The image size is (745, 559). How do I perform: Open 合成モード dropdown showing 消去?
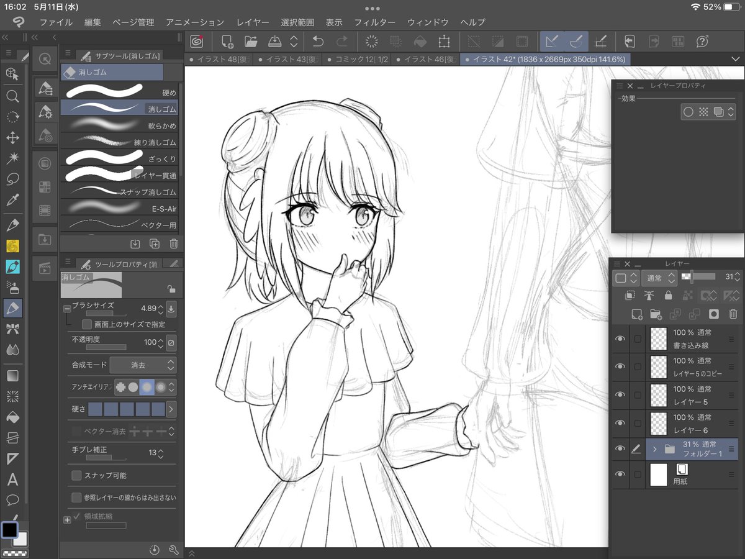(143, 365)
